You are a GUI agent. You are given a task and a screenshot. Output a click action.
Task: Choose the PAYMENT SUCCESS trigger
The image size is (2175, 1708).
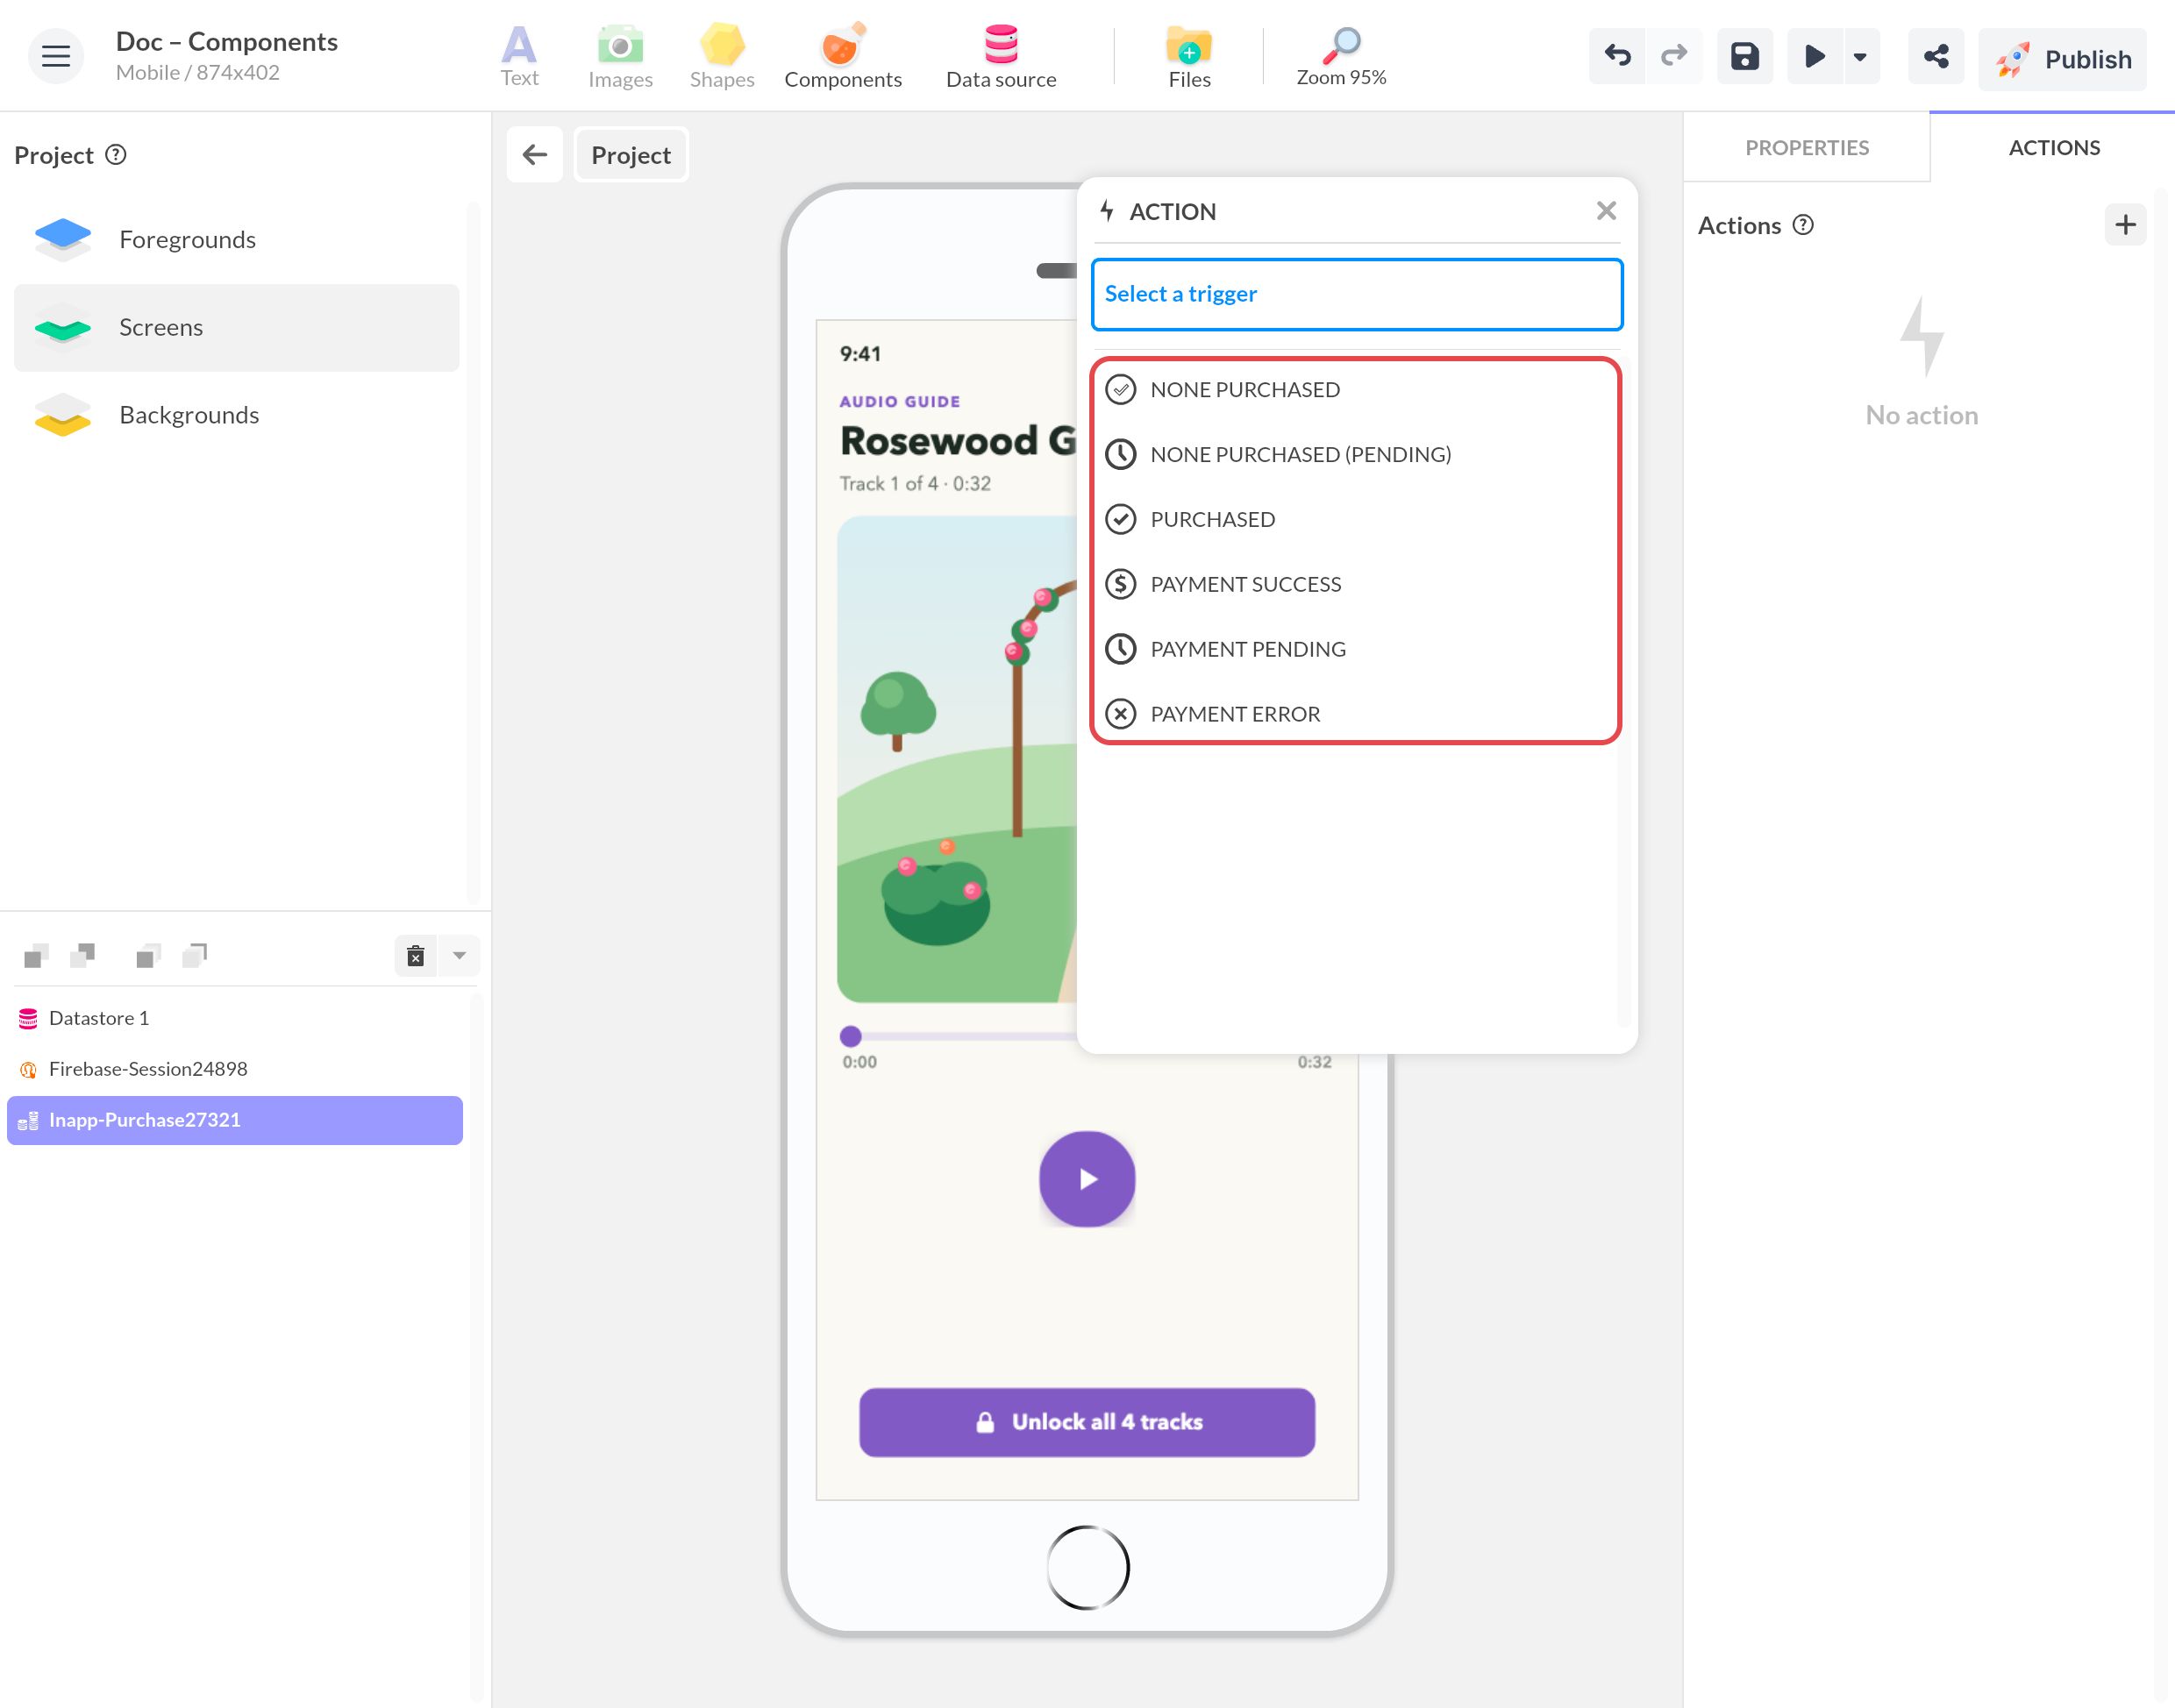pyautogui.click(x=1355, y=585)
